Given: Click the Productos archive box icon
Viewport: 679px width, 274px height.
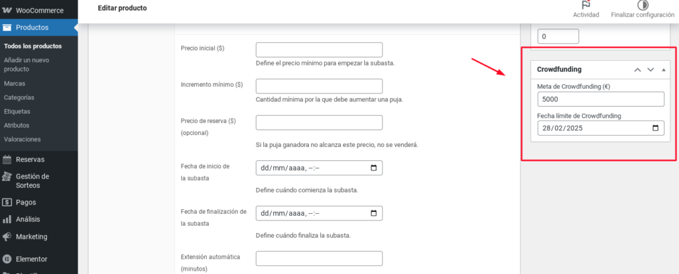Looking at the screenshot, I should (7, 28).
